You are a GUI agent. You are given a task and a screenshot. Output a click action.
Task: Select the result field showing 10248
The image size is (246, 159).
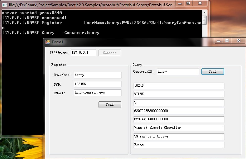[x=179, y=86]
